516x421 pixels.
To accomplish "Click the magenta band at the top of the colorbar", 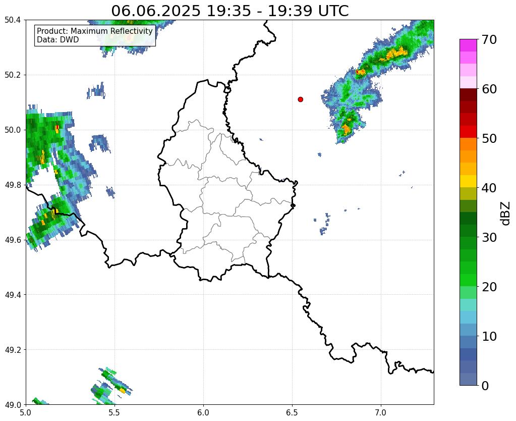I will 468,45.
